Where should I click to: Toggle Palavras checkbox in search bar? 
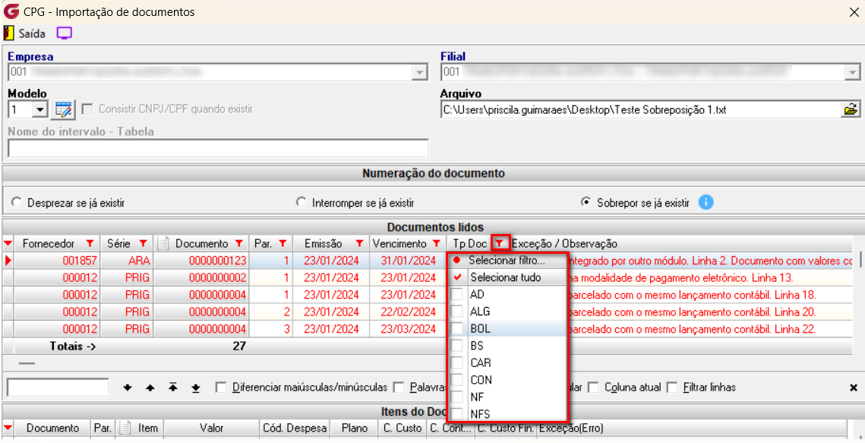(399, 388)
